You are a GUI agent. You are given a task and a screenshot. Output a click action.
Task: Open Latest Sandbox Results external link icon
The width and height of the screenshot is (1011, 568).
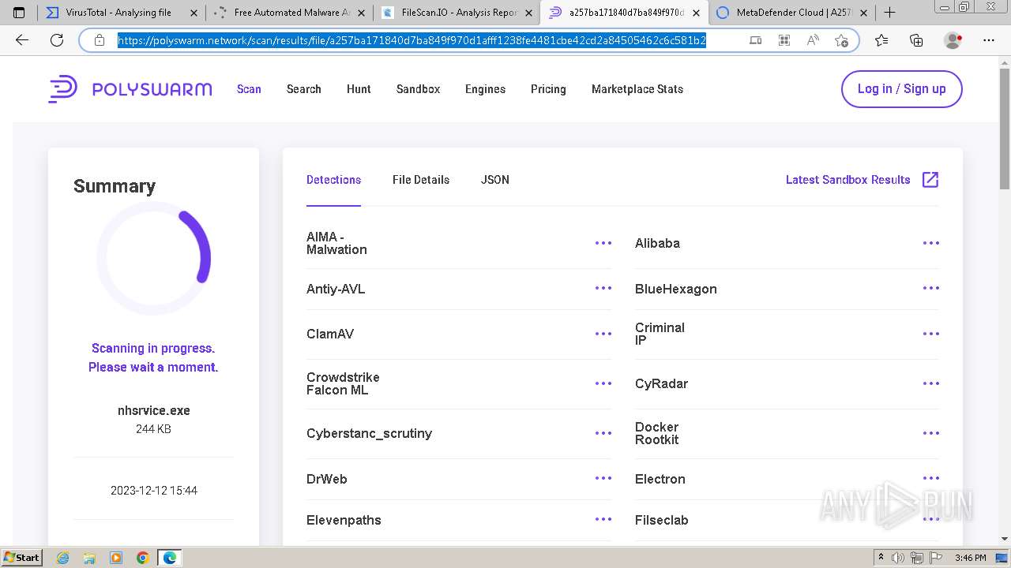930,180
